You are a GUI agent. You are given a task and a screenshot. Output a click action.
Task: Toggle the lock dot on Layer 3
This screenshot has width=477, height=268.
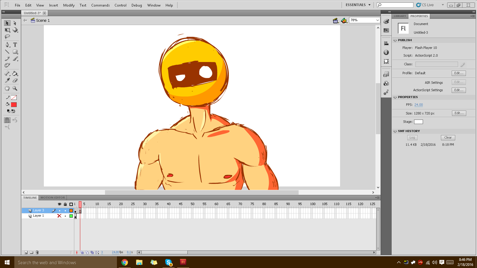tap(65, 210)
